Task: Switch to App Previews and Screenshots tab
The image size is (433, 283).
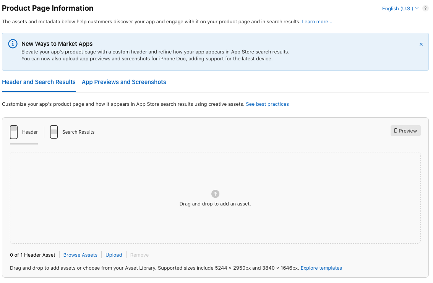Action: pos(124,82)
